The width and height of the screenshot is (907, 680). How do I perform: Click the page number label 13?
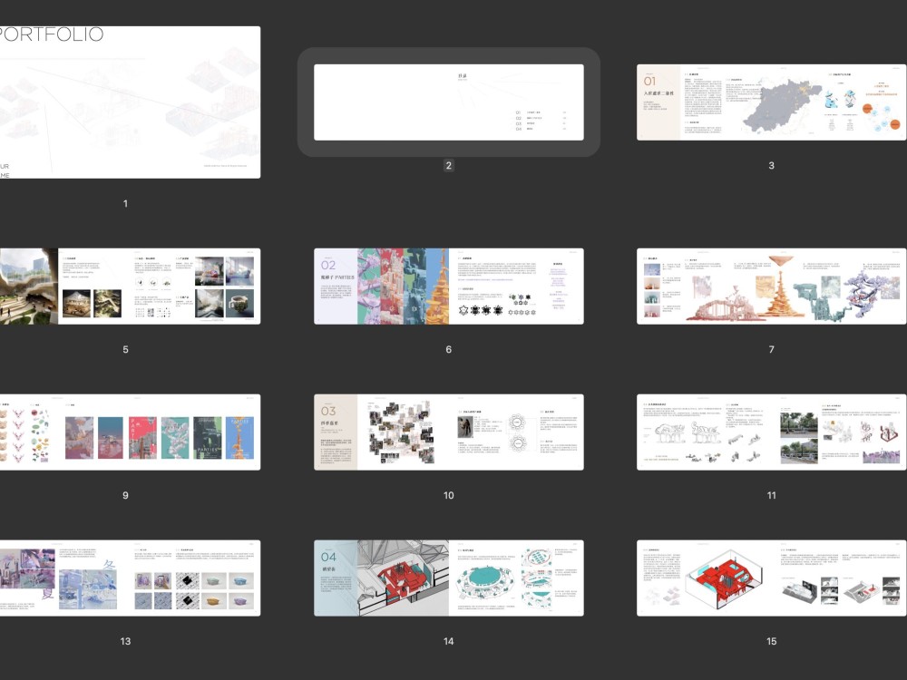click(125, 641)
